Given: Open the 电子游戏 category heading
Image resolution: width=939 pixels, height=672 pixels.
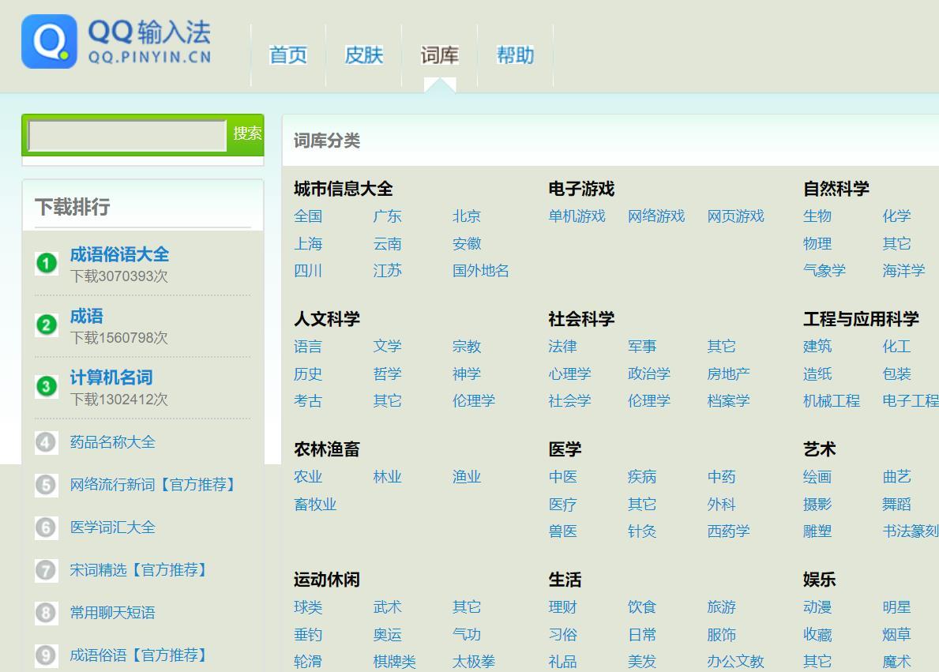Looking at the screenshot, I should [x=581, y=190].
